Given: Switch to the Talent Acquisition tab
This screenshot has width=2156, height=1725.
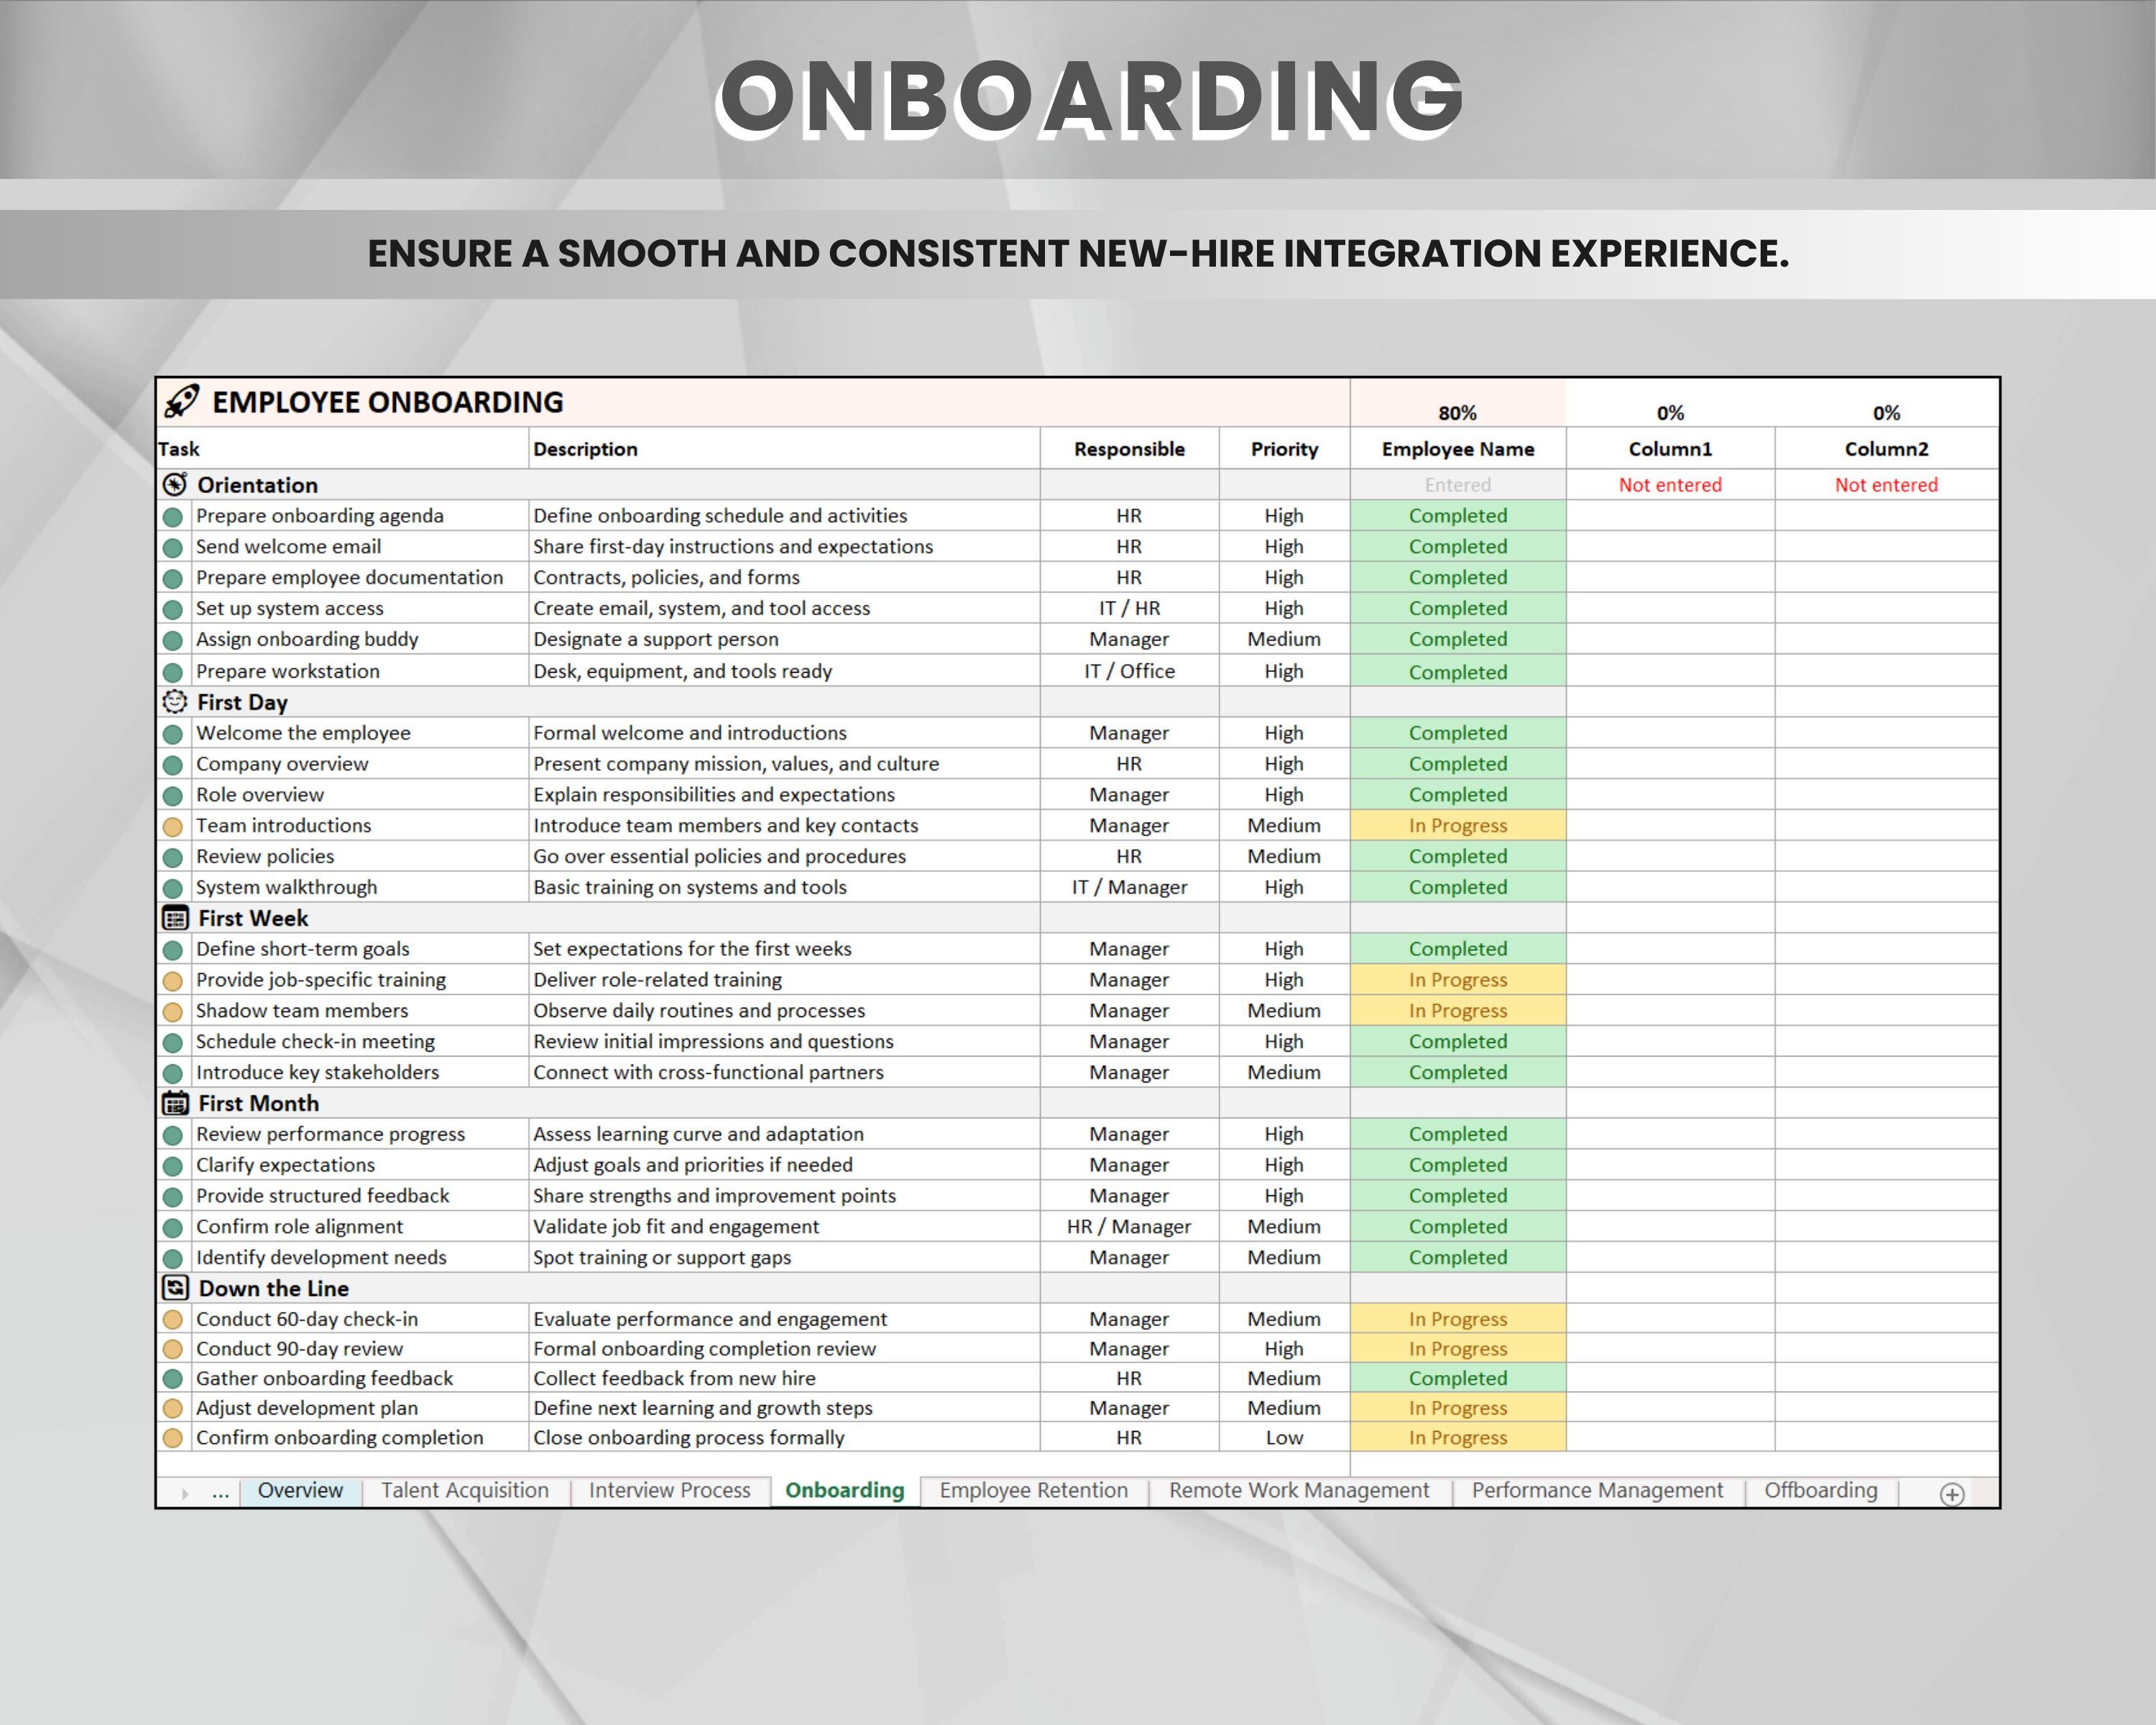Looking at the screenshot, I should click(x=465, y=1490).
